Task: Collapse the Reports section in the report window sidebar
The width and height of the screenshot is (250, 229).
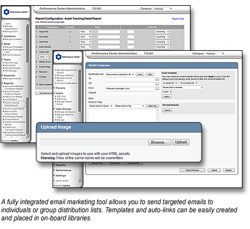Action: [x=2, y=83]
